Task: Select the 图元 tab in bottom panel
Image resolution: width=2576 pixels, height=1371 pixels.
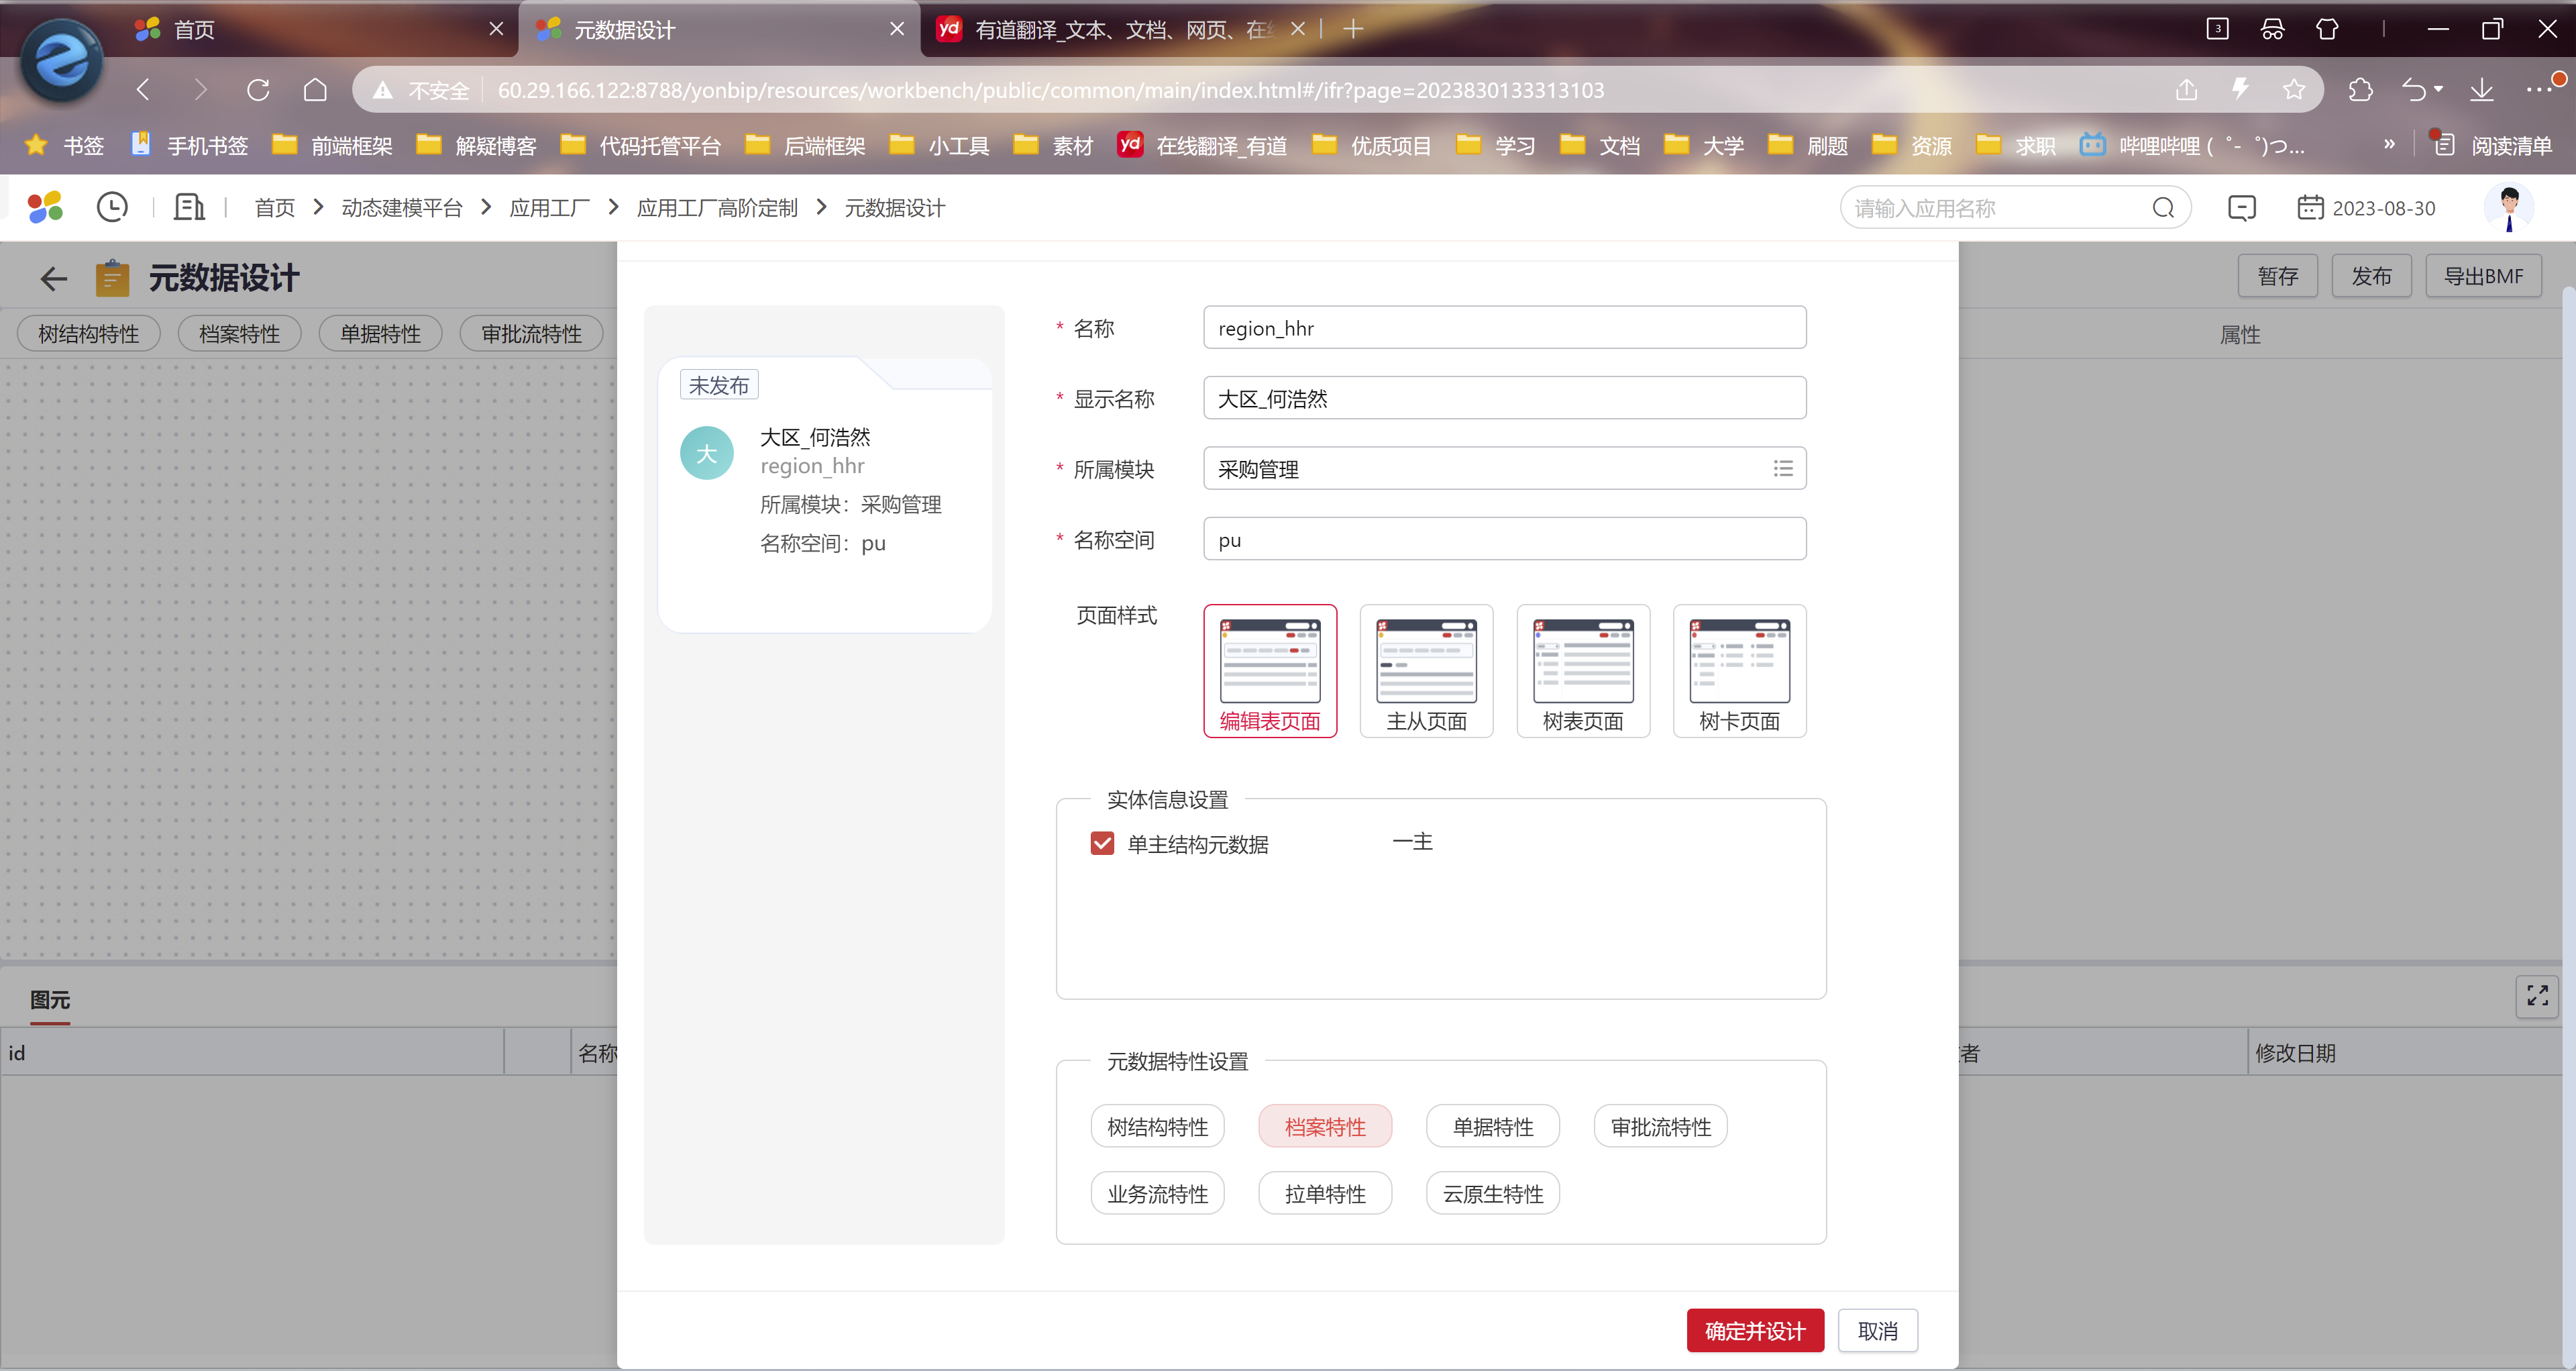Action: pos(50,1000)
